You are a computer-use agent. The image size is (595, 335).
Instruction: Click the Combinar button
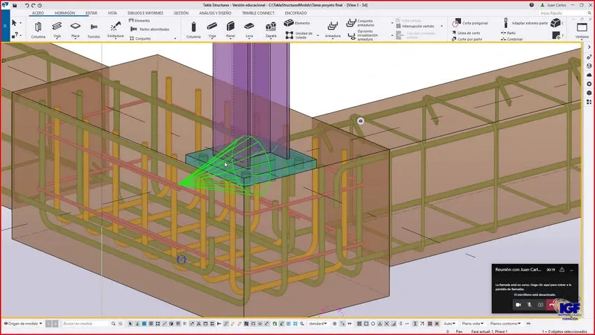point(512,39)
